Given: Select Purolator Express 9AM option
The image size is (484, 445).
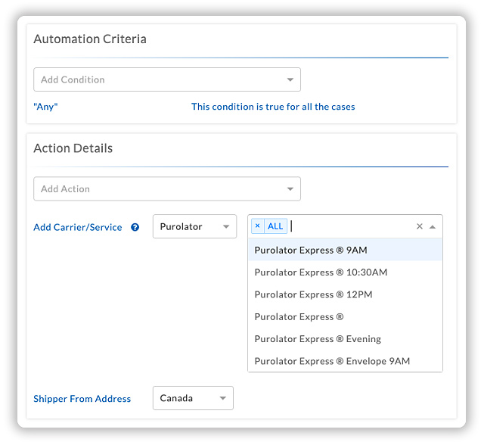Looking at the screenshot, I should pos(345,250).
